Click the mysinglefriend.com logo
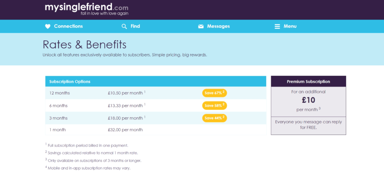Viewport: 384px width, 178px height. click(x=87, y=9)
